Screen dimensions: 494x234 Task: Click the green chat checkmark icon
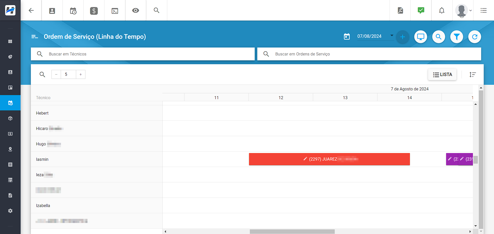click(421, 11)
